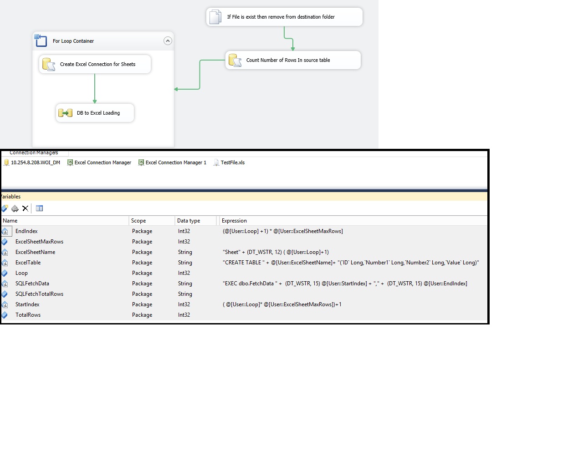Select the 'ExcelSheetMaxRows' variable name

pos(39,242)
